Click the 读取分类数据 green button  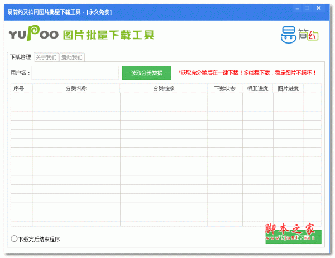(x=146, y=73)
